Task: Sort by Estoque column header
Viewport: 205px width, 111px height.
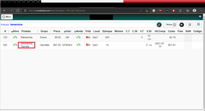Action: click(107, 31)
